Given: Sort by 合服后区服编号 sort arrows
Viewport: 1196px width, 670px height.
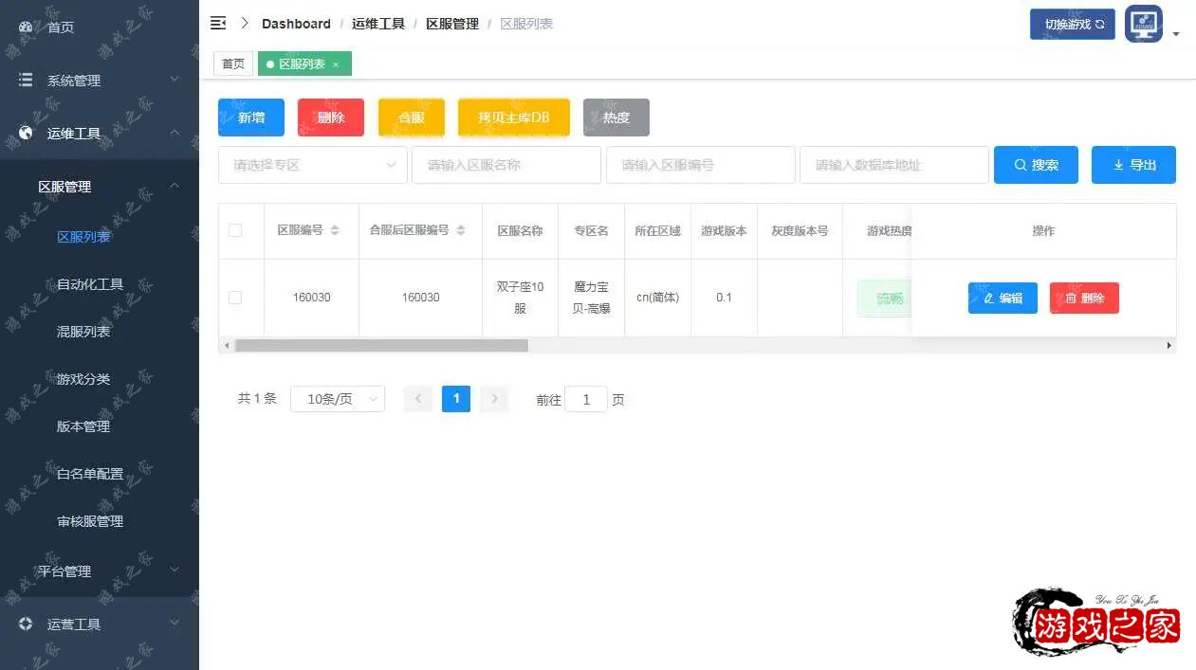Looking at the screenshot, I should (461, 230).
